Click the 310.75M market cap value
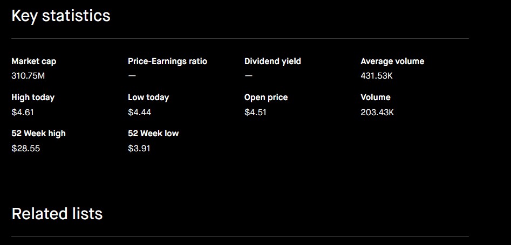The width and height of the screenshot is (511, 245). (x=28, y=76)
